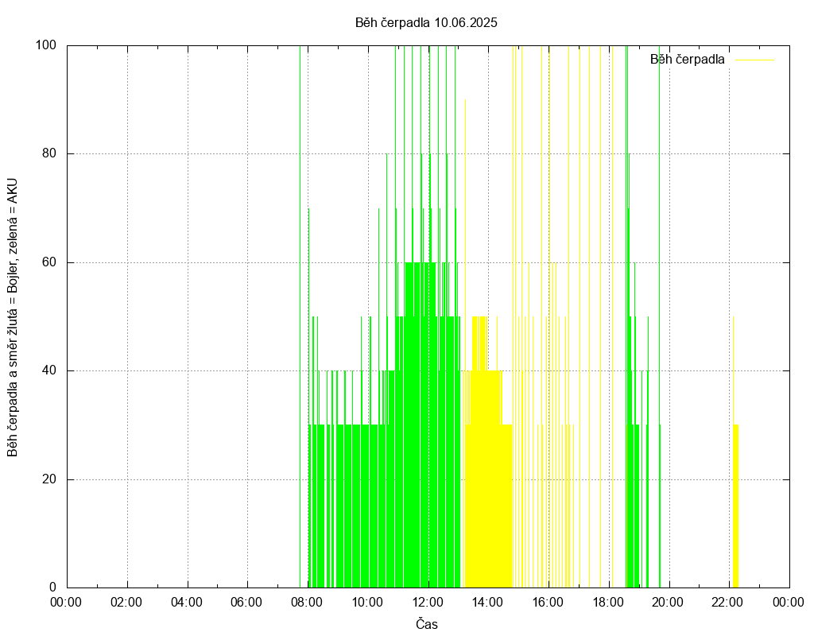Click the x-axis tick '22:00'
Image resolution: width=814 pixels, height=636 pixels.
(x=727, y=603)
